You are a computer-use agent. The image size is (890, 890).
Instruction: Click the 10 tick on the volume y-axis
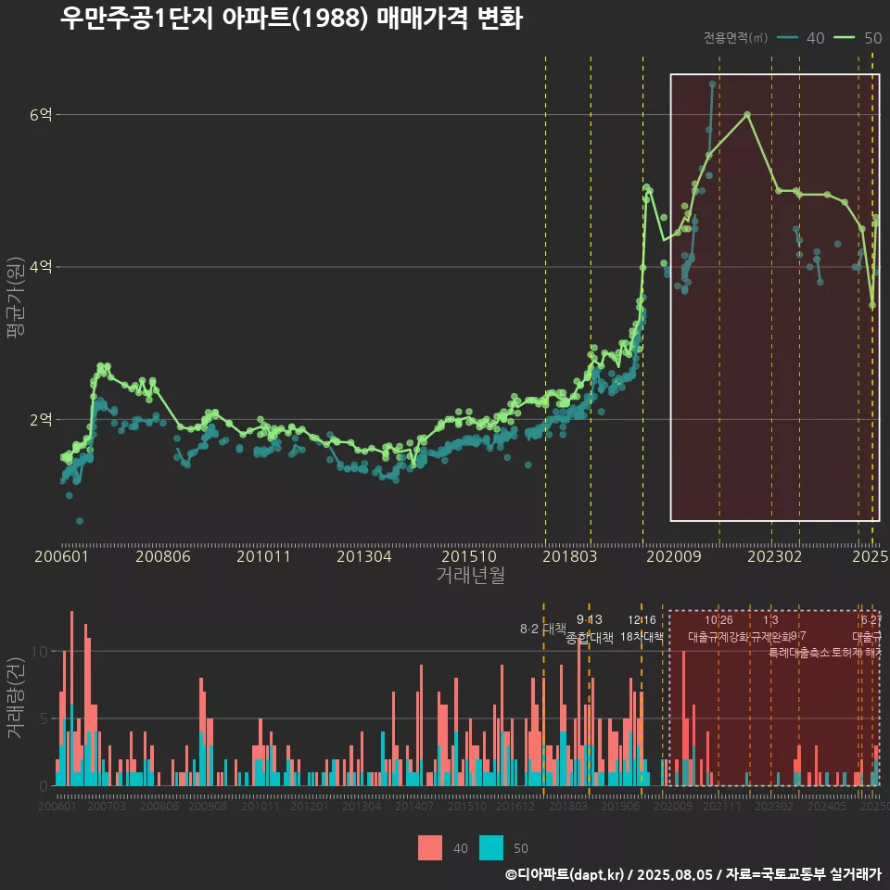(x=40, y=651)
